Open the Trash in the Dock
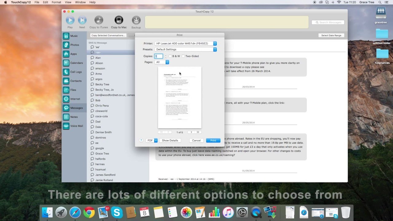Screen dimensions: 393x221 pyautogui.click(x=346, y=212)
